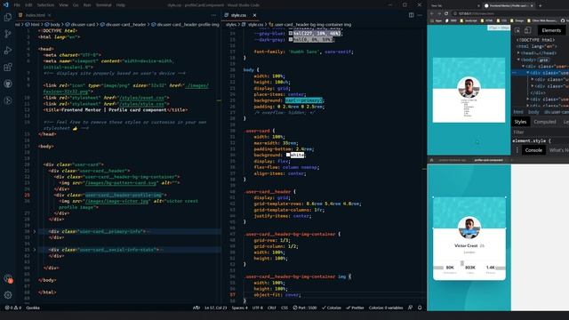The height and width of the screenshot is (320, 569).
Task: Open the Source Control view
Action: (8, 34)
